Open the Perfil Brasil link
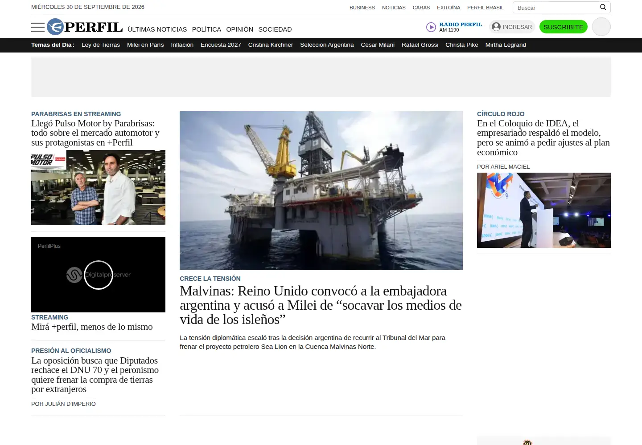This screenshot has width=642, height=445. (486, 8)
